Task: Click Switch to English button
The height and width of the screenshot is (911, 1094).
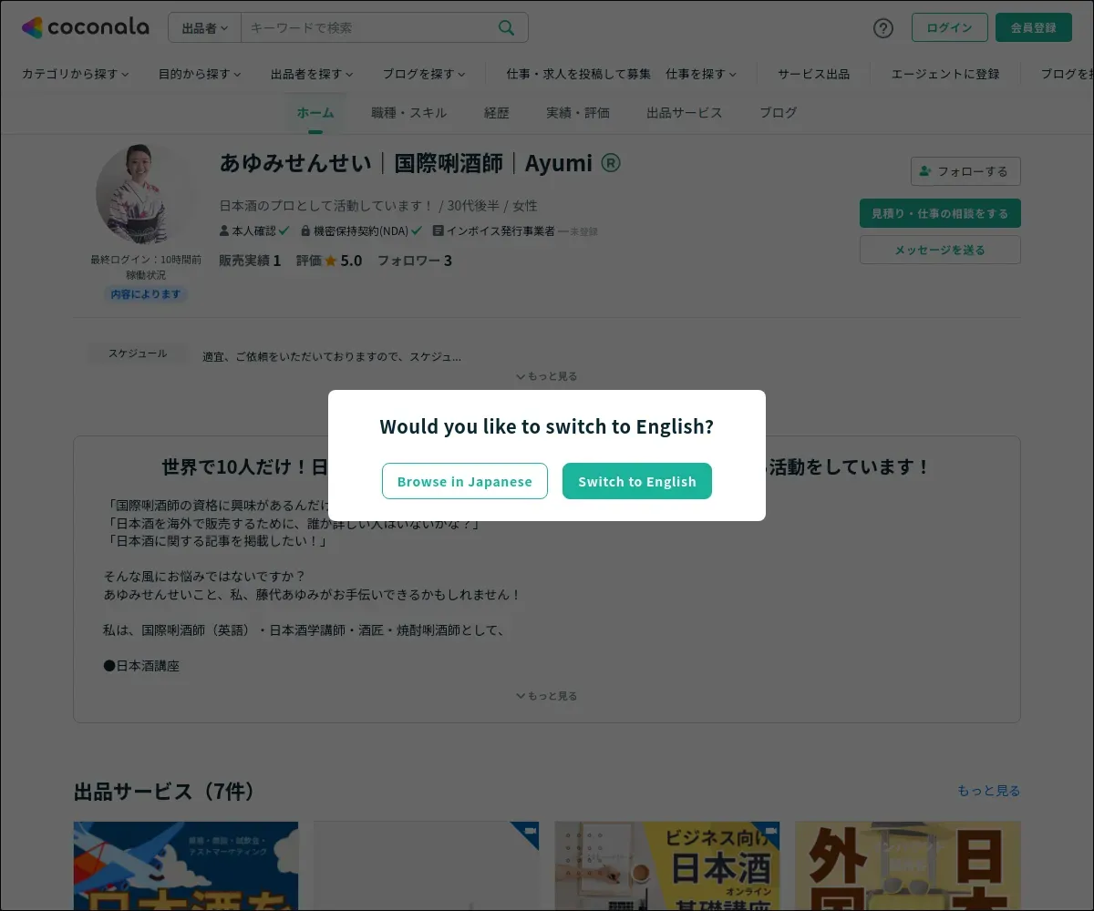Action: 637,481
